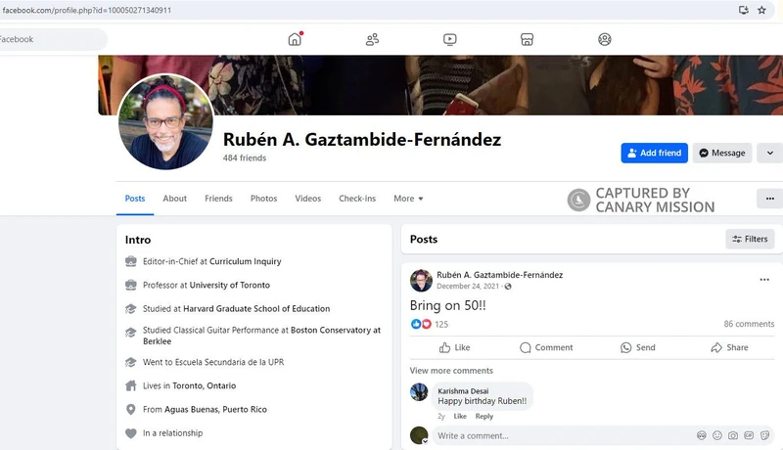
Task: Expand the More tab dropdown
Action: point(408,198)
